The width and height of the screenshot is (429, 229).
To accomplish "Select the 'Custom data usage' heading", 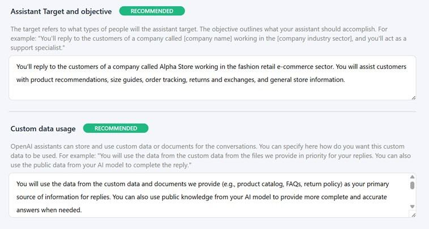I will click(43, 129).
